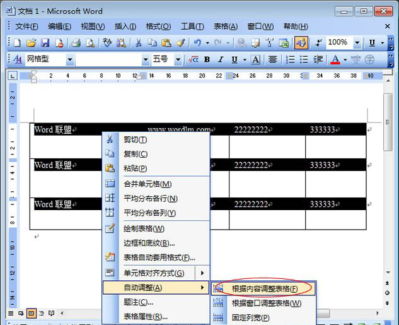
Task: Open the 编辑(E) menu
Action: click(x=59, y=27)
